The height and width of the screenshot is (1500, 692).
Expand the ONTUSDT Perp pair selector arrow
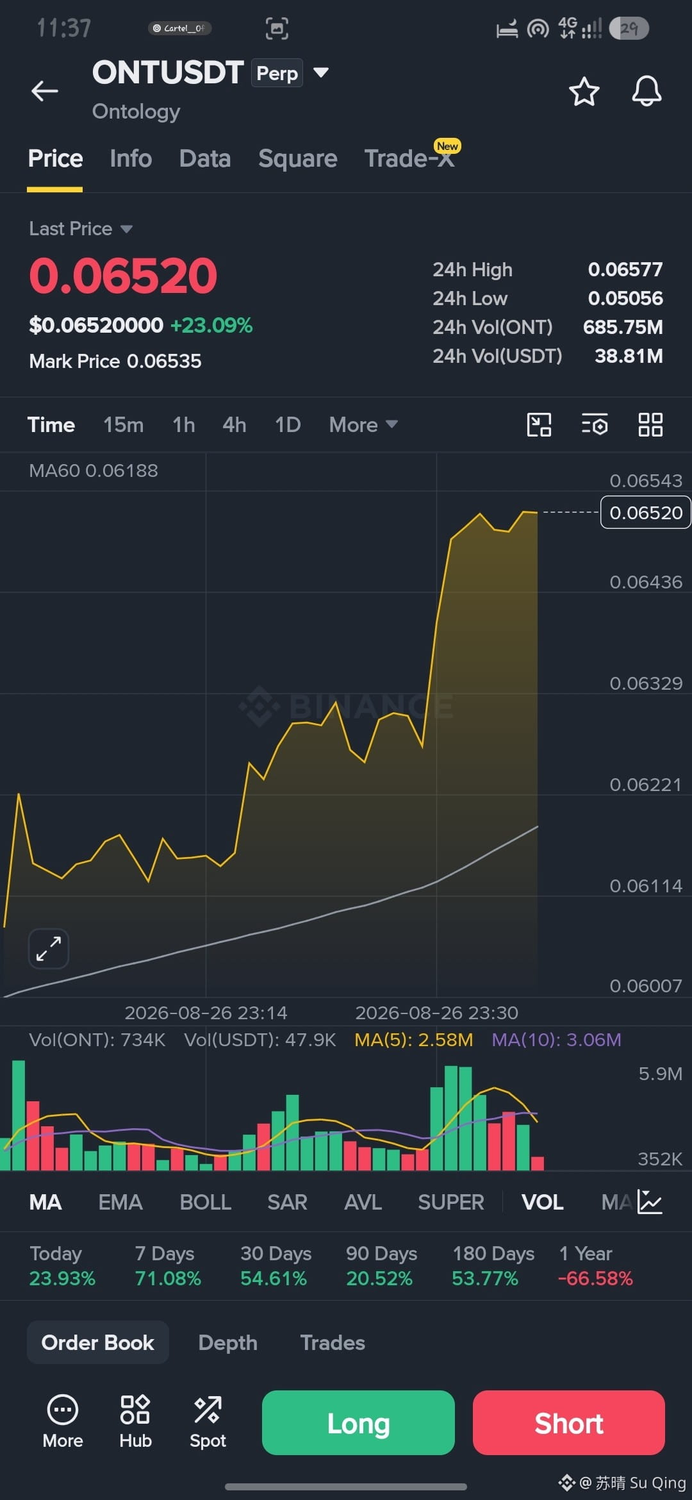click(321, 72)
